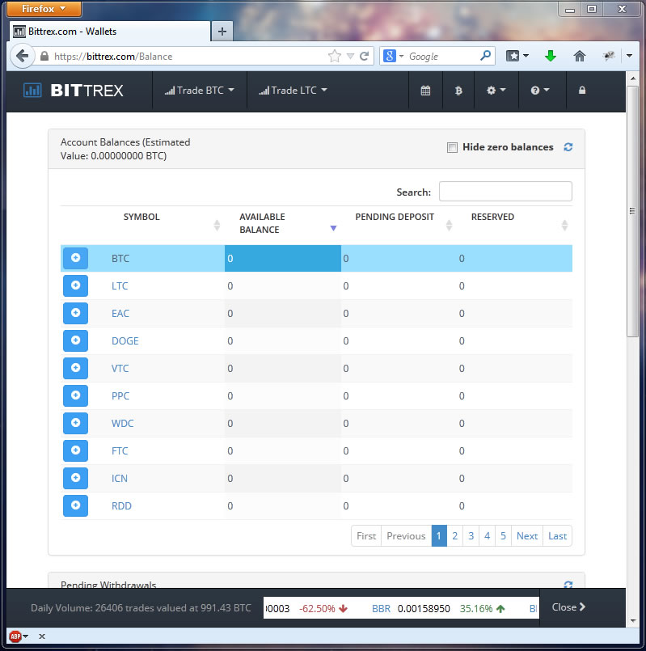The image size is (646, 651).
Task: Click the plus icon beside WDC
Action: pos(75,423)
